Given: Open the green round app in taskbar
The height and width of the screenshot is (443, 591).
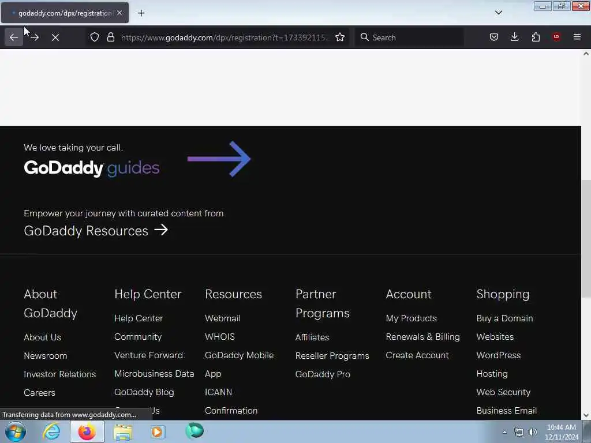Looking at the screenshot, I should tap(194, 431).
